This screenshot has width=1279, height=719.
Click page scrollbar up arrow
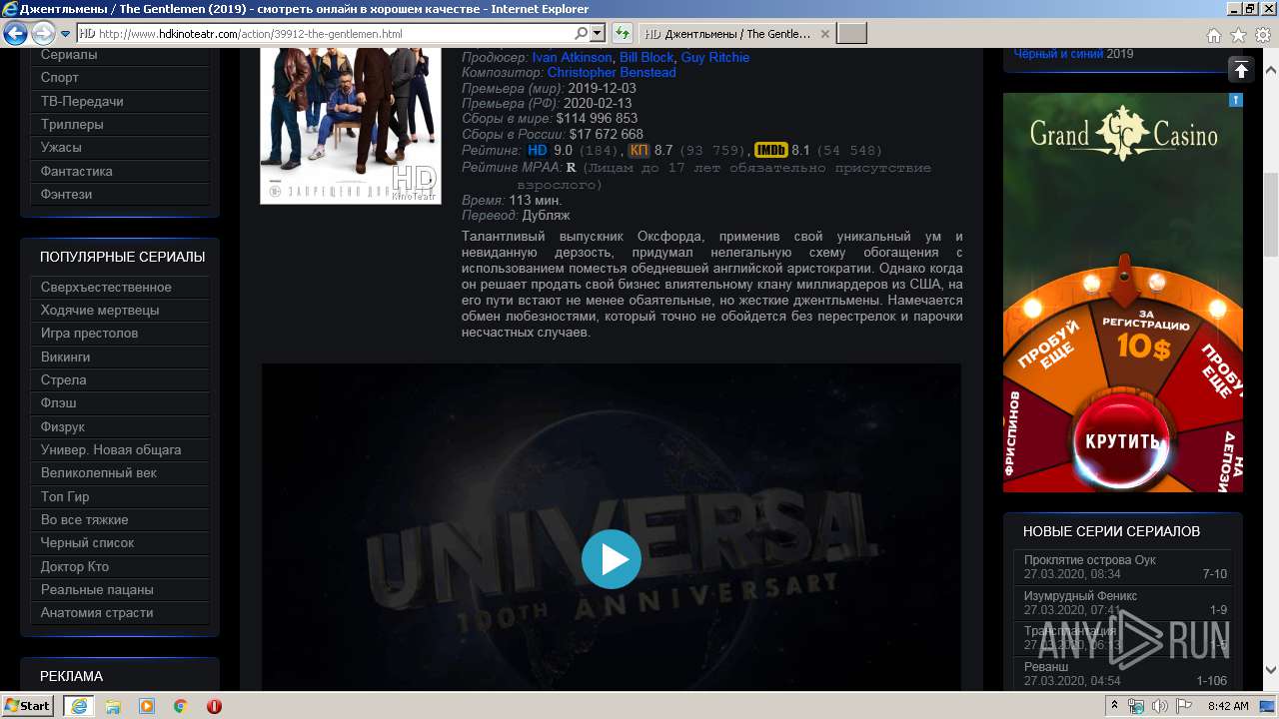point(1270,71)
